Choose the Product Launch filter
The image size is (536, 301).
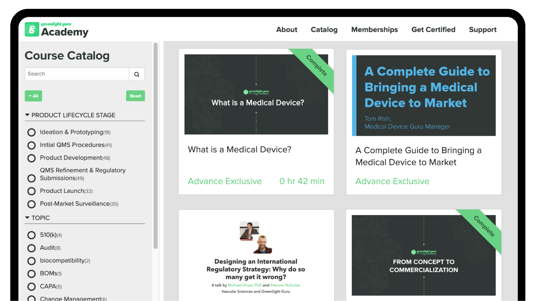click(32, 191)
